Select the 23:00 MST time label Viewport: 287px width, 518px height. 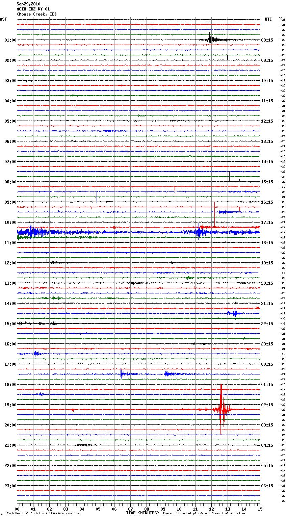(x=10, y=486)
